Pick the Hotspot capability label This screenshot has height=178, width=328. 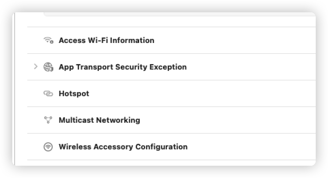74,93
